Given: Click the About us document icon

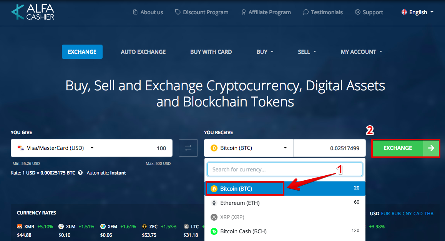Looking at the screenshot, I should tap(135, 12).
